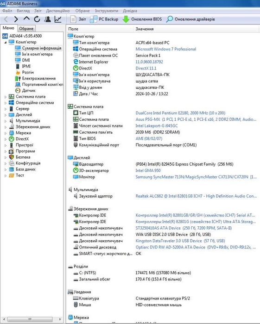Open DualCore Intel Pentium E2180 link
The height and width of the screenshot is (324, 260).
180,113
